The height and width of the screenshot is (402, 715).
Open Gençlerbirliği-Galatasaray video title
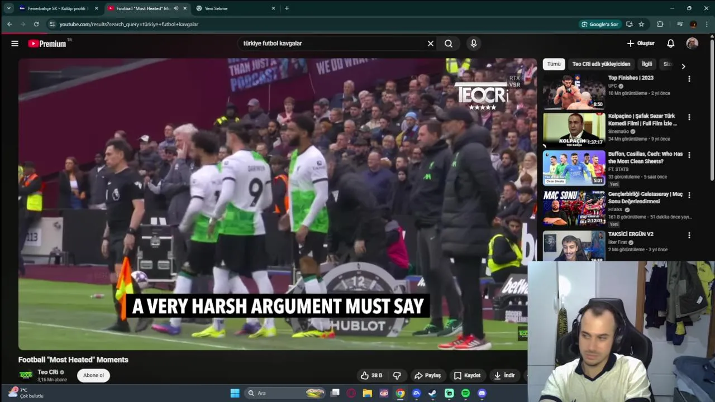point(645,198)
